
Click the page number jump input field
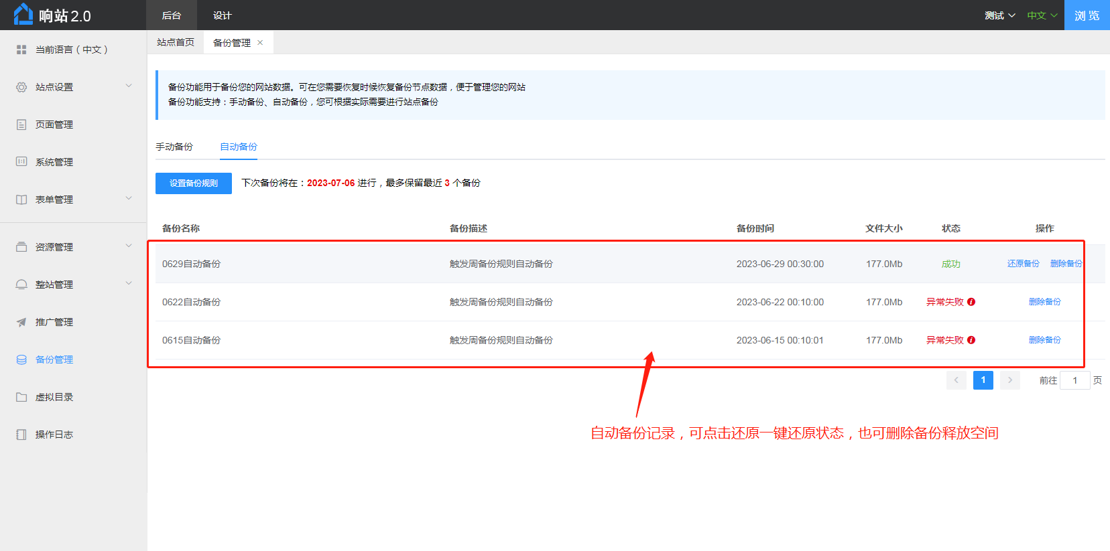pyautogui.click(x=1074, y=380)
